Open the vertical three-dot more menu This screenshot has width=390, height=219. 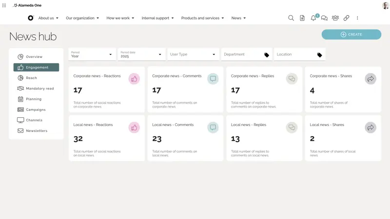click(357, 18)
